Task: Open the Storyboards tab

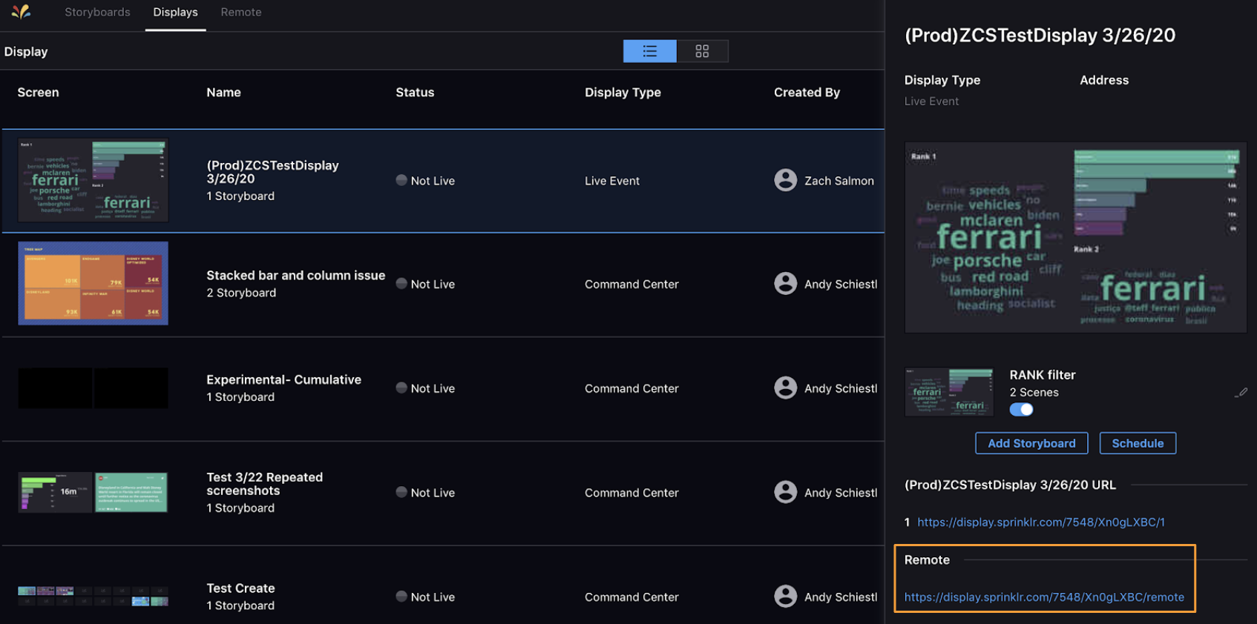Action: tap(97, 13)
